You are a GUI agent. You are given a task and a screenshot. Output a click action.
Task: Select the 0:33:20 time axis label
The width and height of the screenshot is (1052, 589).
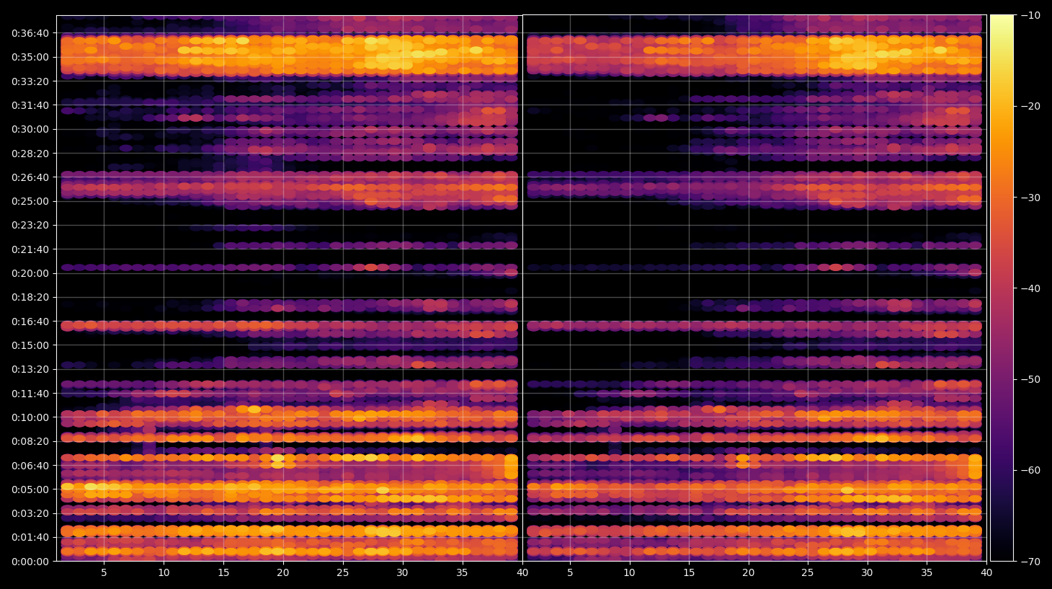point(30,81)
